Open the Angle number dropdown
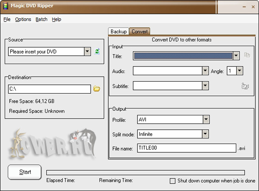 [x=240, y=71]
